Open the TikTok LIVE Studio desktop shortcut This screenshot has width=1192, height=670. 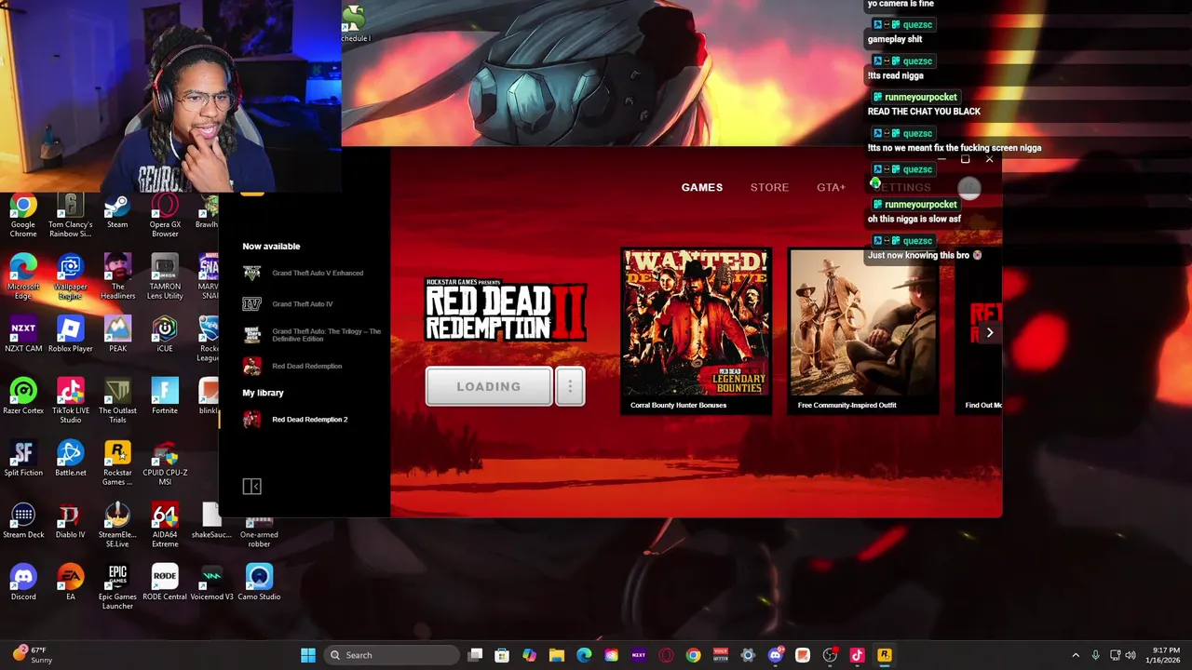coord(71,401)
